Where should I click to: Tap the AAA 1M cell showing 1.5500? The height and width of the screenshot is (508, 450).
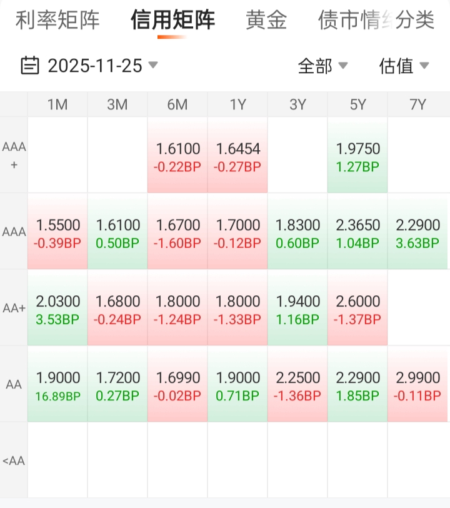click(57, 232)
